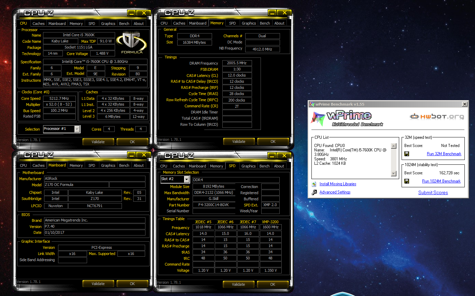Click the Max TDP value 91.0 W
This screenshot has width=475, height=296.
(x=106, y=41)
